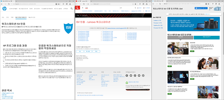Open Lenovo language 한국어 dropdown
Image resolution: width=224 pixels, height=100 pixels.
[x=148, y=8]
